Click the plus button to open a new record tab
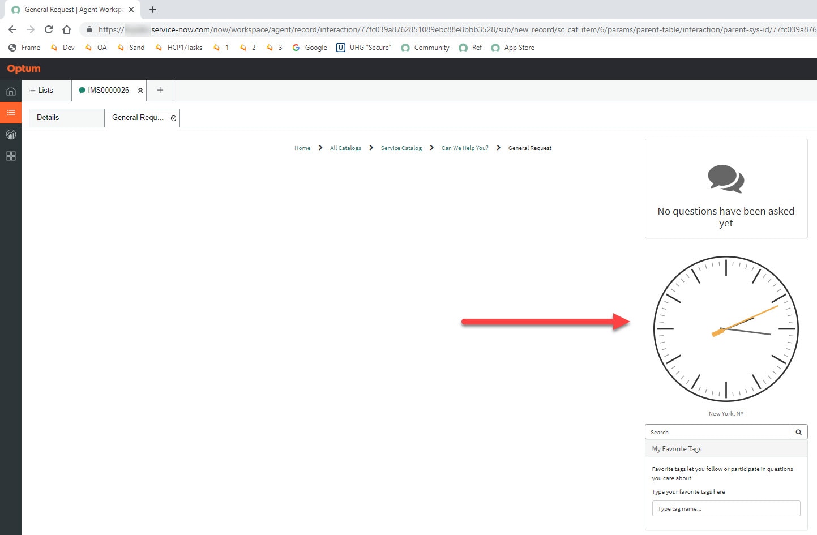The height and width of the screenshot is (535, 817). click(159, 90)
